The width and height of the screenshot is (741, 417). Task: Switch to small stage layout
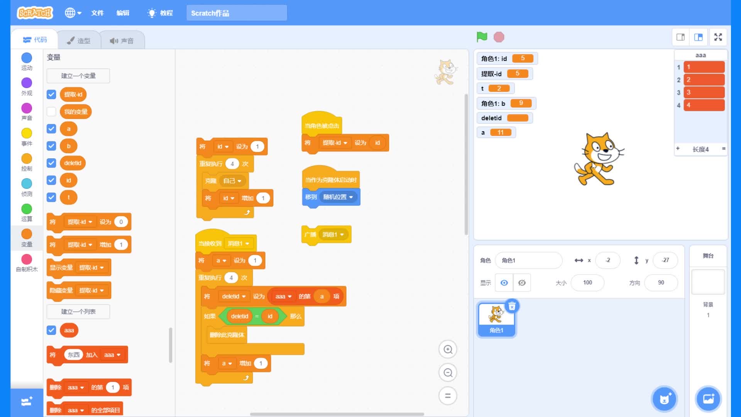pos(681,37)
